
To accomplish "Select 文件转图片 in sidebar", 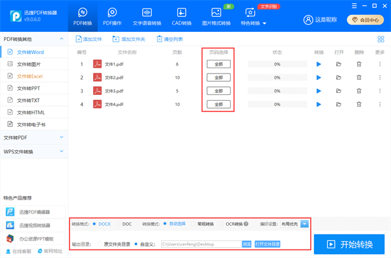I will coord(35,64).
